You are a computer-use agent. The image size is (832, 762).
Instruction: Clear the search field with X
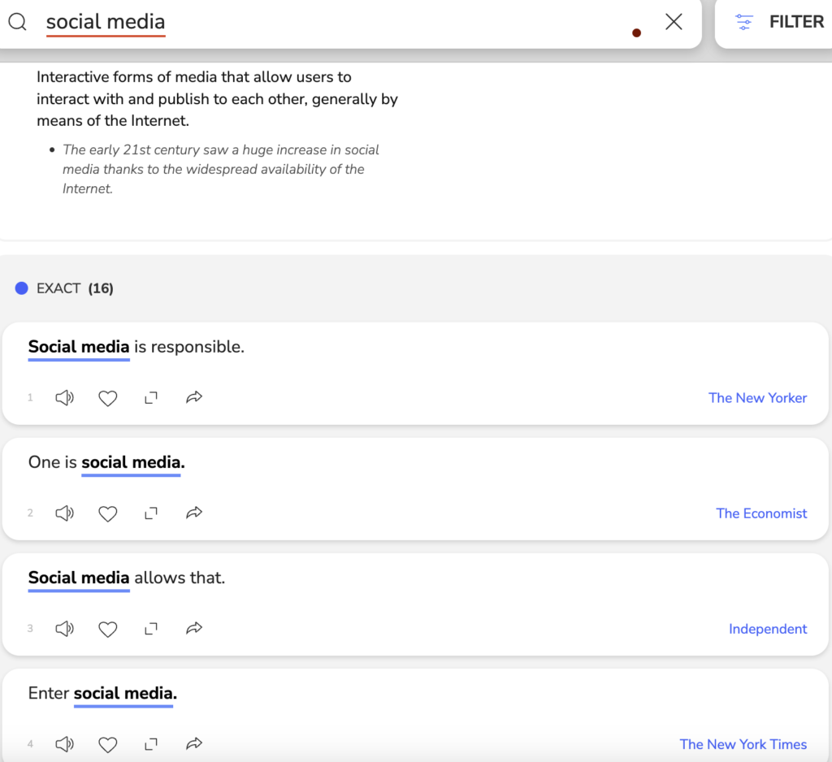pyautogui.click(x=674, y=22)
